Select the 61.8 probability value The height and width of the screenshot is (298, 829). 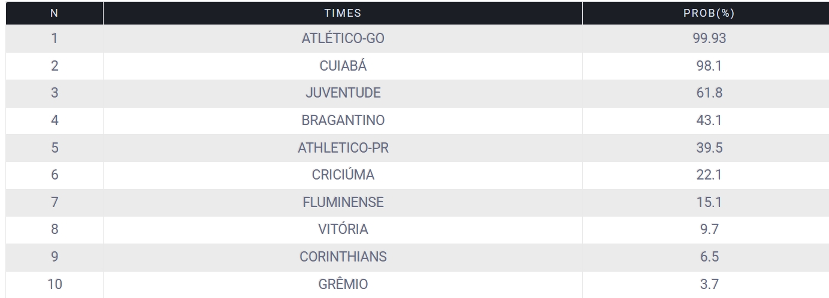(709, 93)
